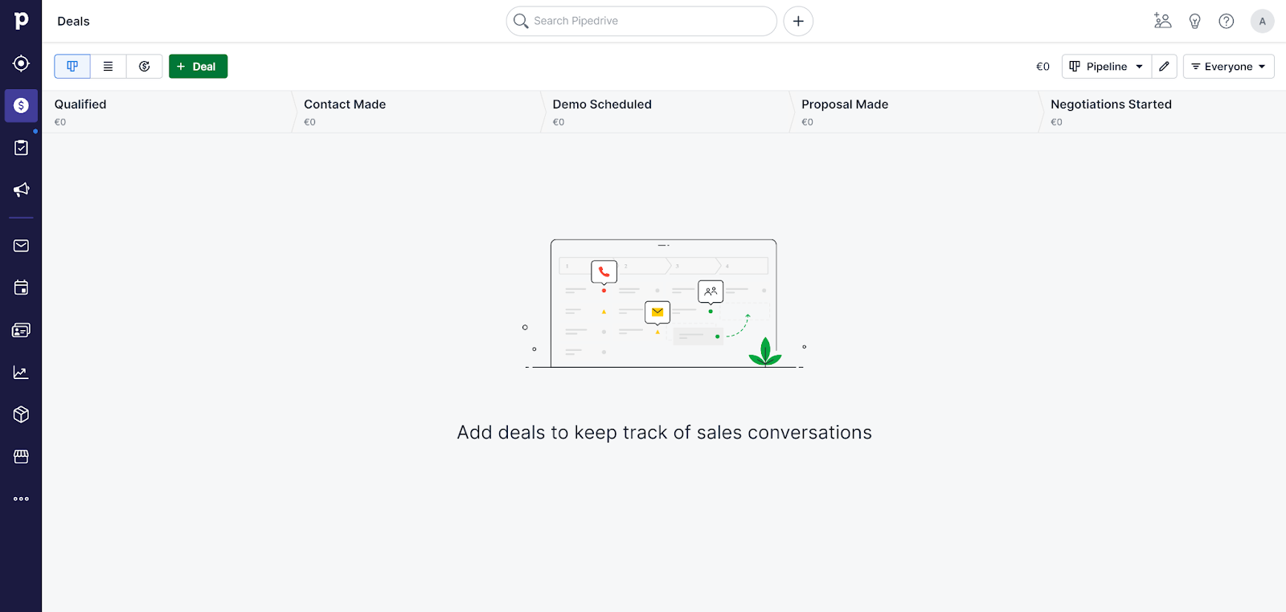Switch to deals list view
The image size is (1286, 612).
tap(109, 67)
